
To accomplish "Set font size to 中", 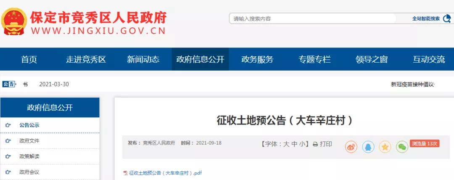I will click(x=294, y=144).
